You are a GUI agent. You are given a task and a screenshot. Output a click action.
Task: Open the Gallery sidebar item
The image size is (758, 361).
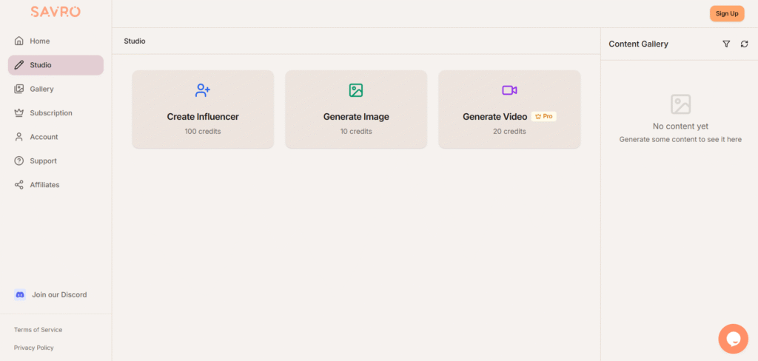[41, 89]
